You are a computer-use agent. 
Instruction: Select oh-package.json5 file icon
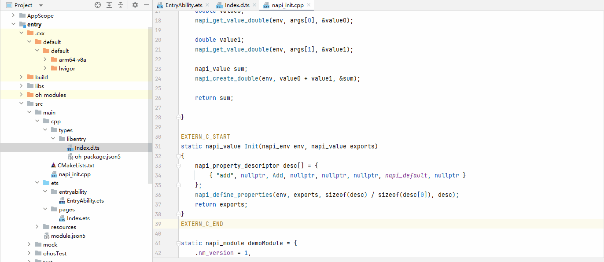(x=70, y=156)
